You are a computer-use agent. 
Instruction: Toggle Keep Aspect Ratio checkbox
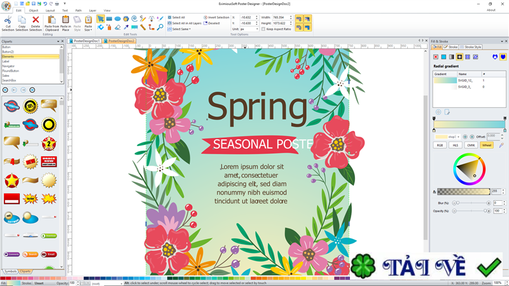pos(263,29)
